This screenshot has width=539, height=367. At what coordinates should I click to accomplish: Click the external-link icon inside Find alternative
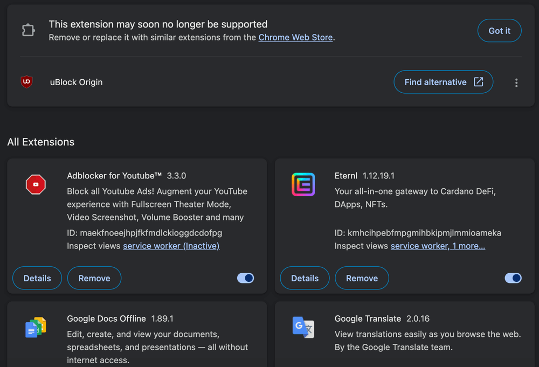pyautogui.click(x=478, y=82)
